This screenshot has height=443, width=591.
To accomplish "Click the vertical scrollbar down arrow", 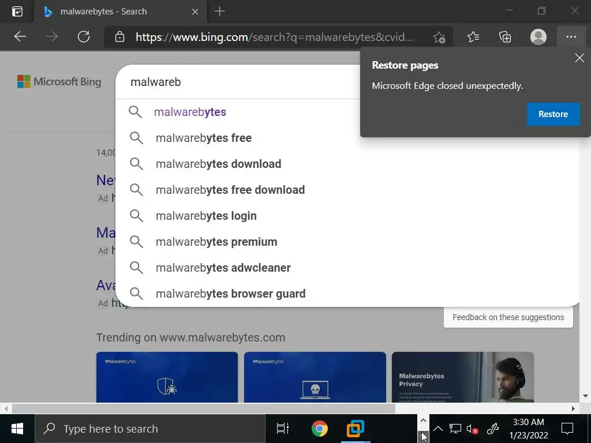I will point(585,396).
